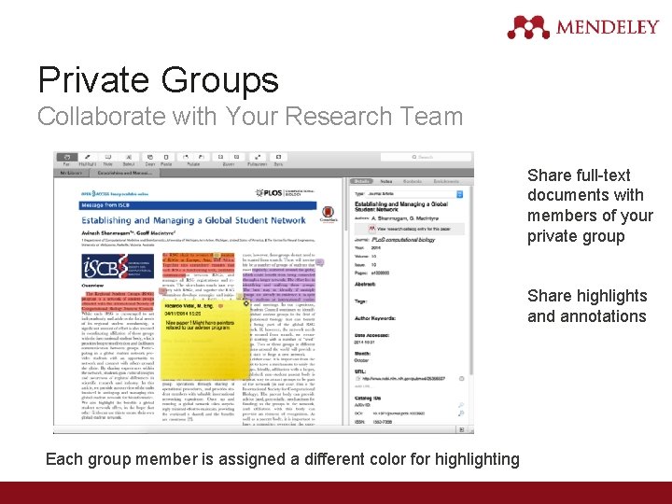Screen dimensions: 672x504
Task: Open the Enrichments tab
Action: click(x=446, y=181)
